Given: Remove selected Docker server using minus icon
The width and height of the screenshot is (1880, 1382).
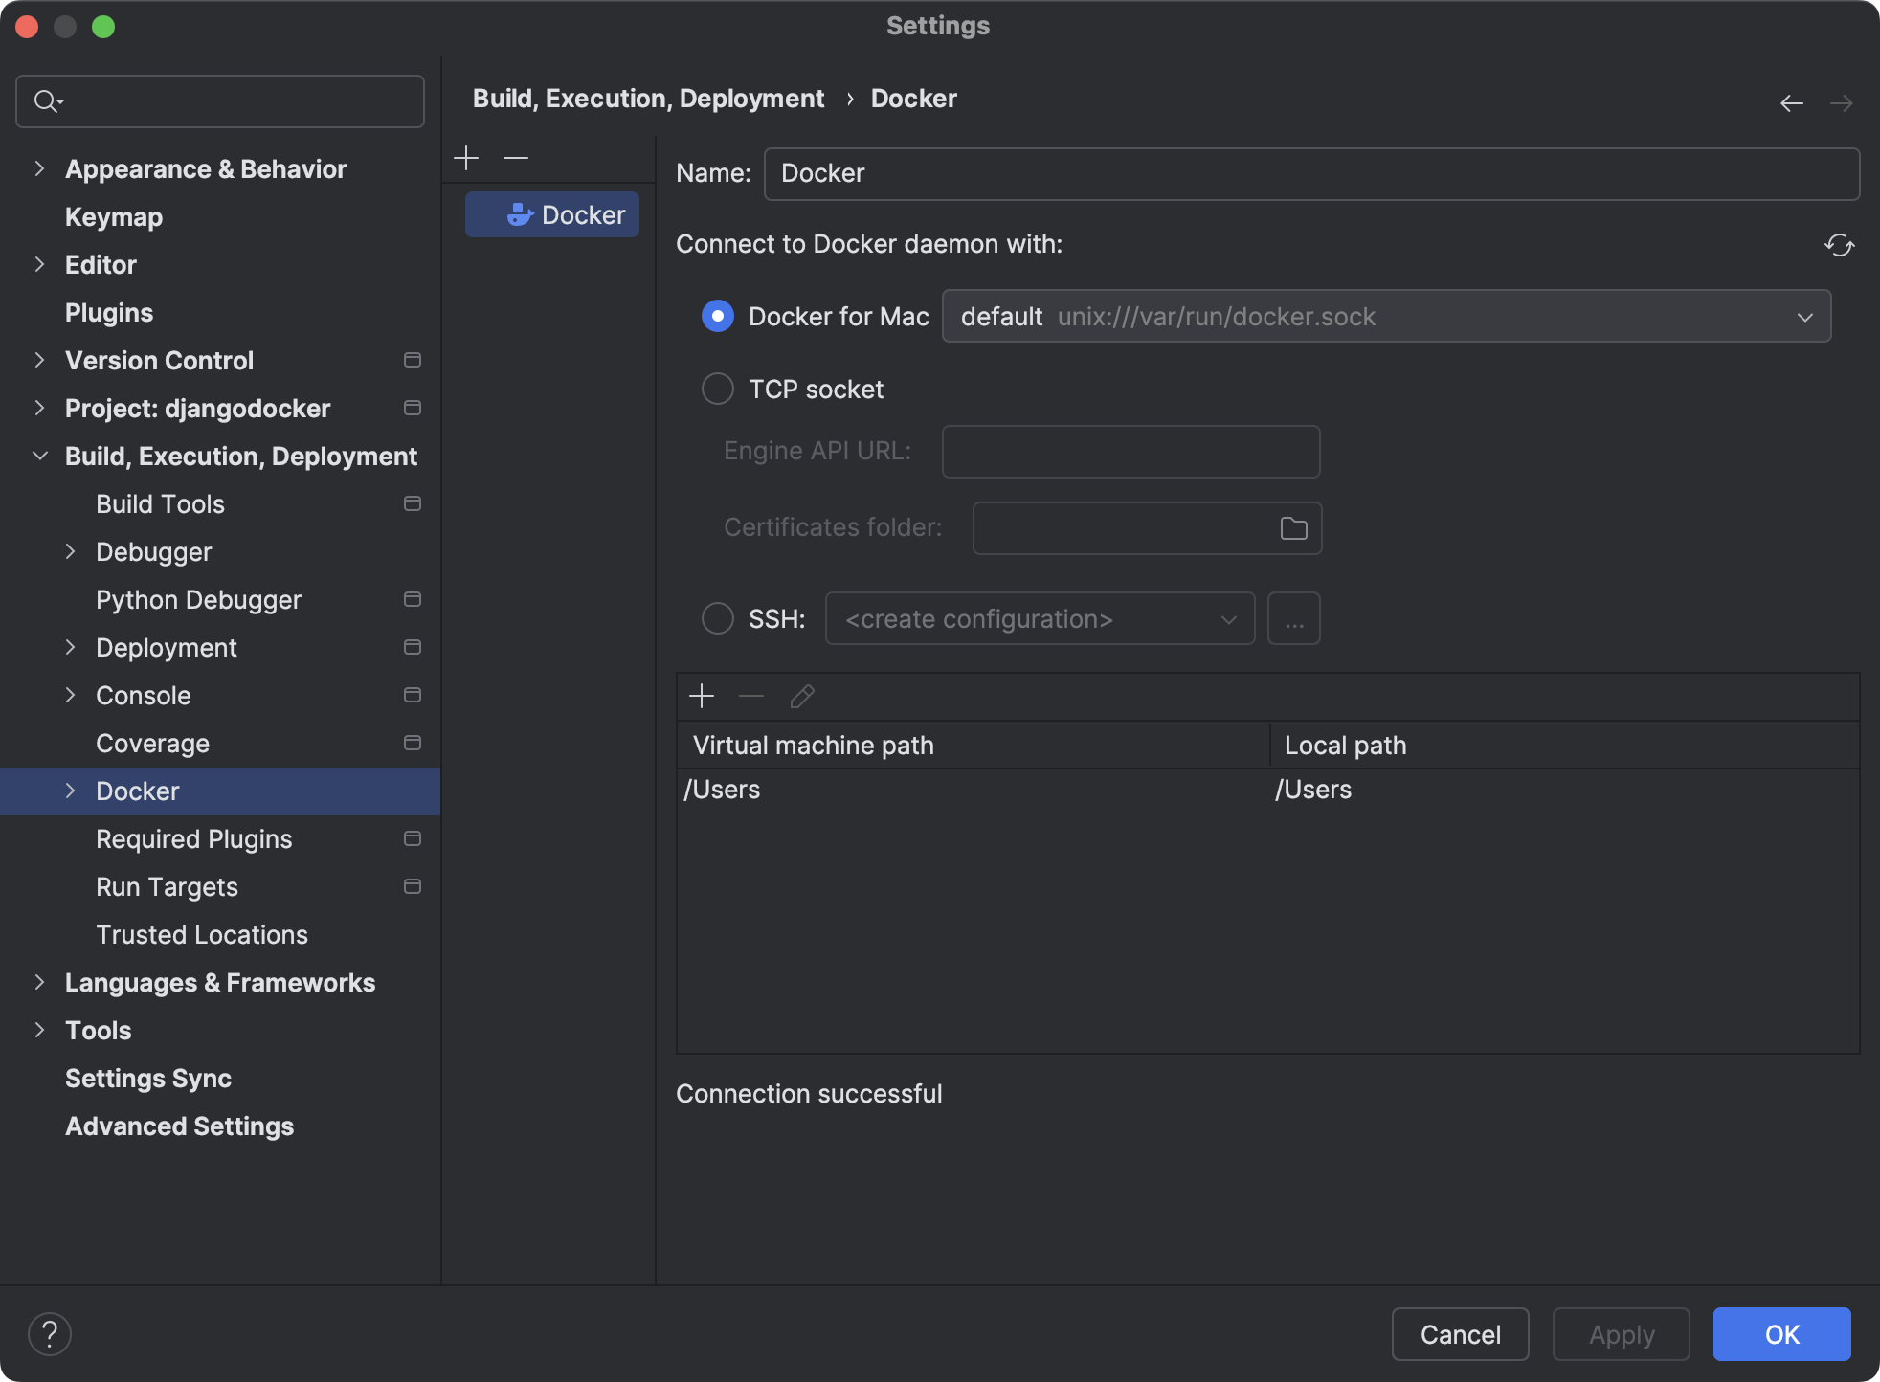Looking at the screenshot, I should 515,157.
